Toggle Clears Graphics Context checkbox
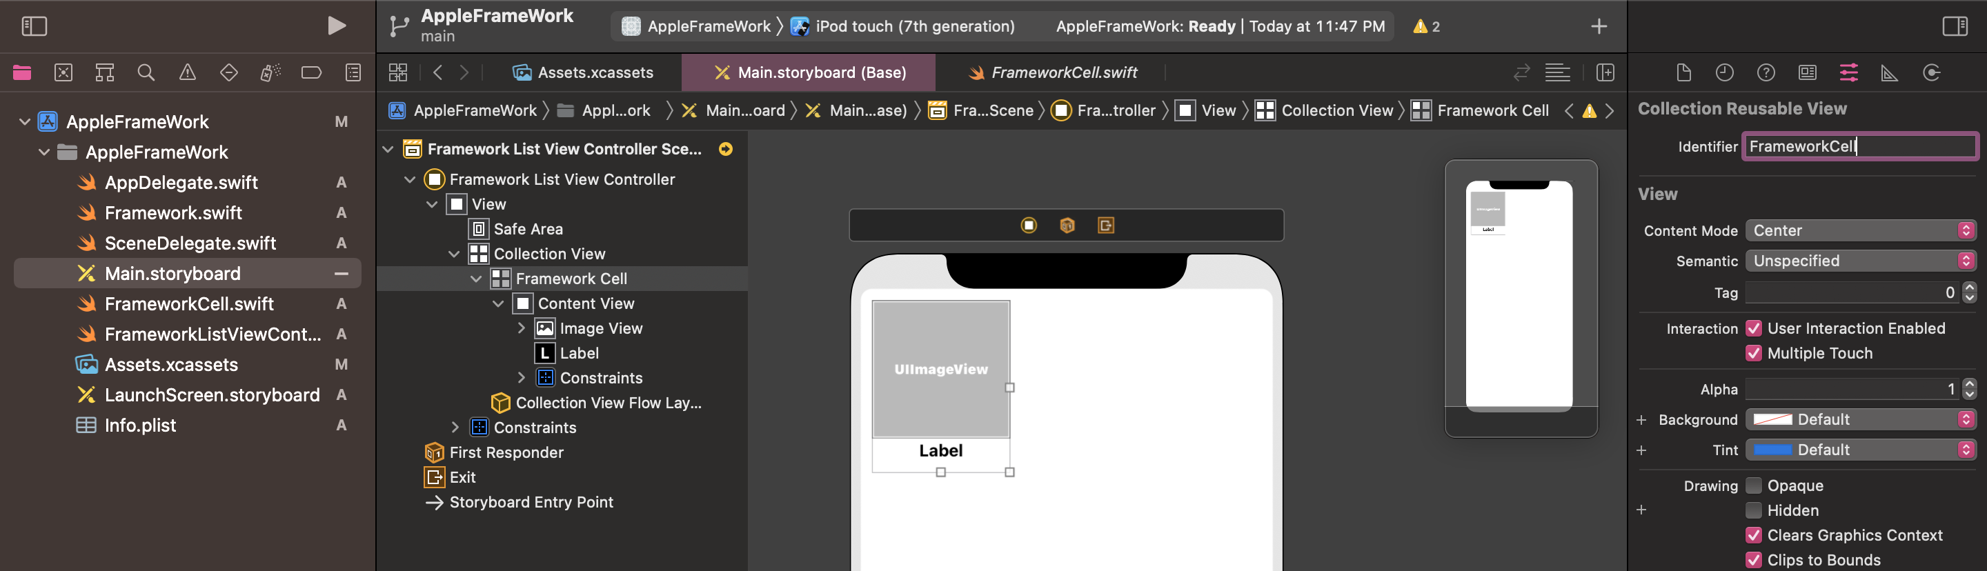This screenshot has width=1987, height=571. point(1753,534)
